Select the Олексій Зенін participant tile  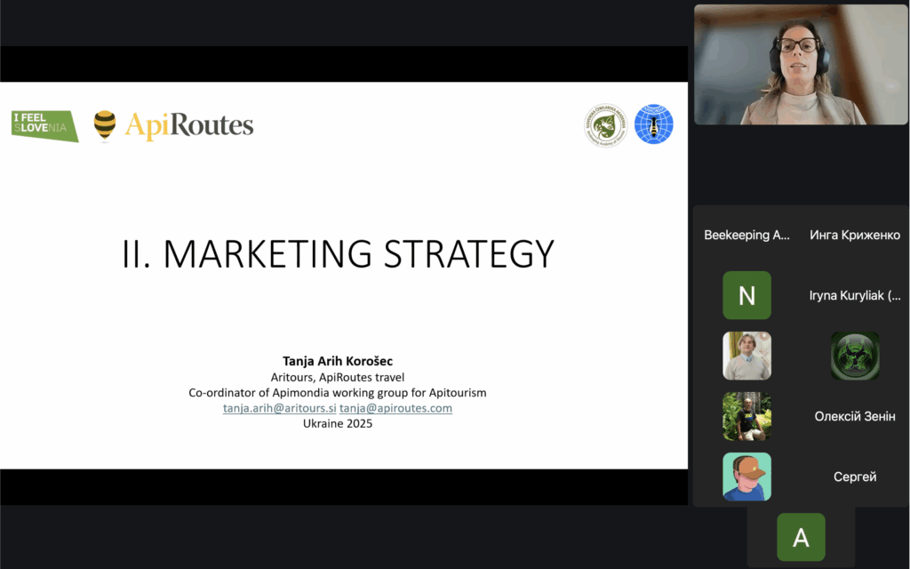click(855, 416)
